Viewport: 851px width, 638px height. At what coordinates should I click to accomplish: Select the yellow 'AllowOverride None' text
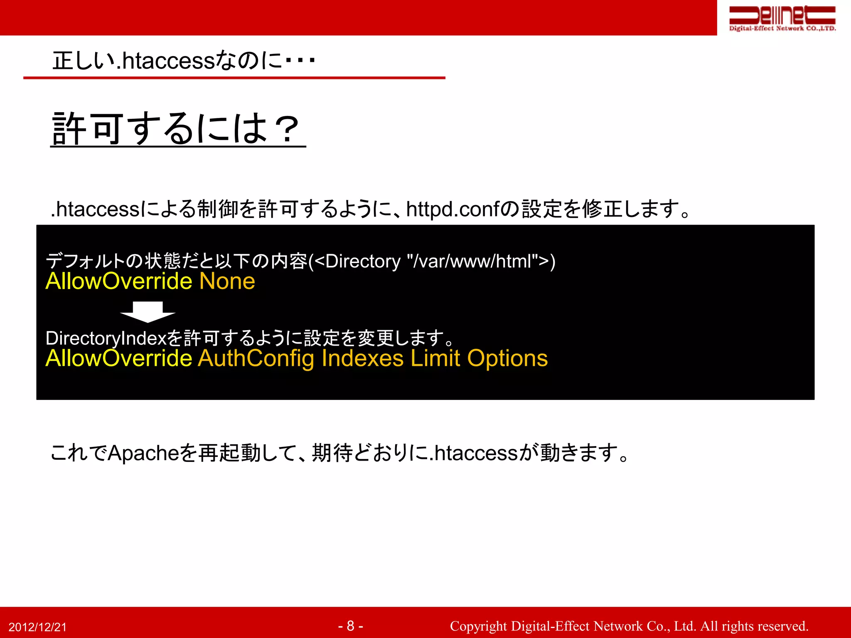150,281
